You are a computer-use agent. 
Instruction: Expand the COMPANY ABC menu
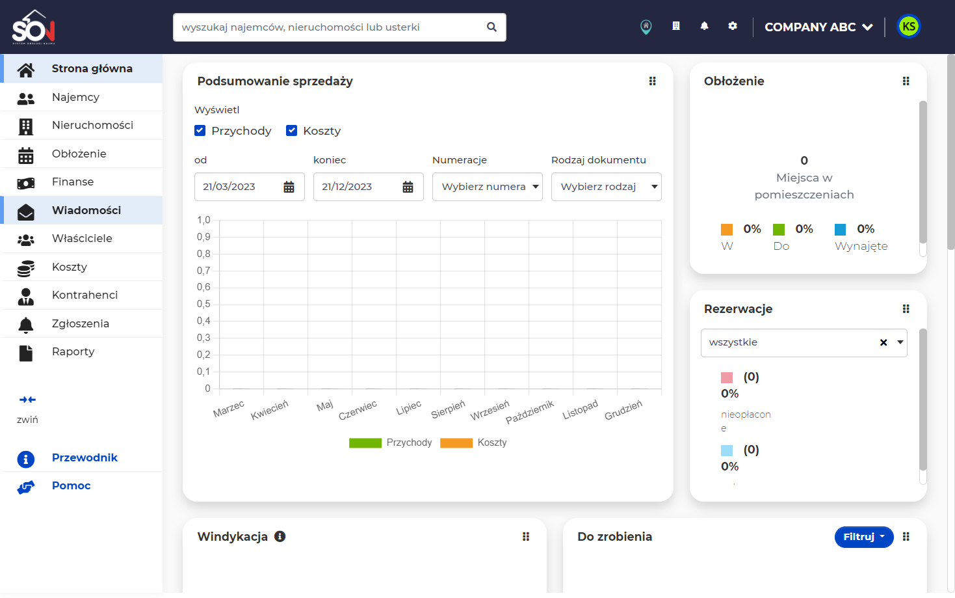pos(818,27)
